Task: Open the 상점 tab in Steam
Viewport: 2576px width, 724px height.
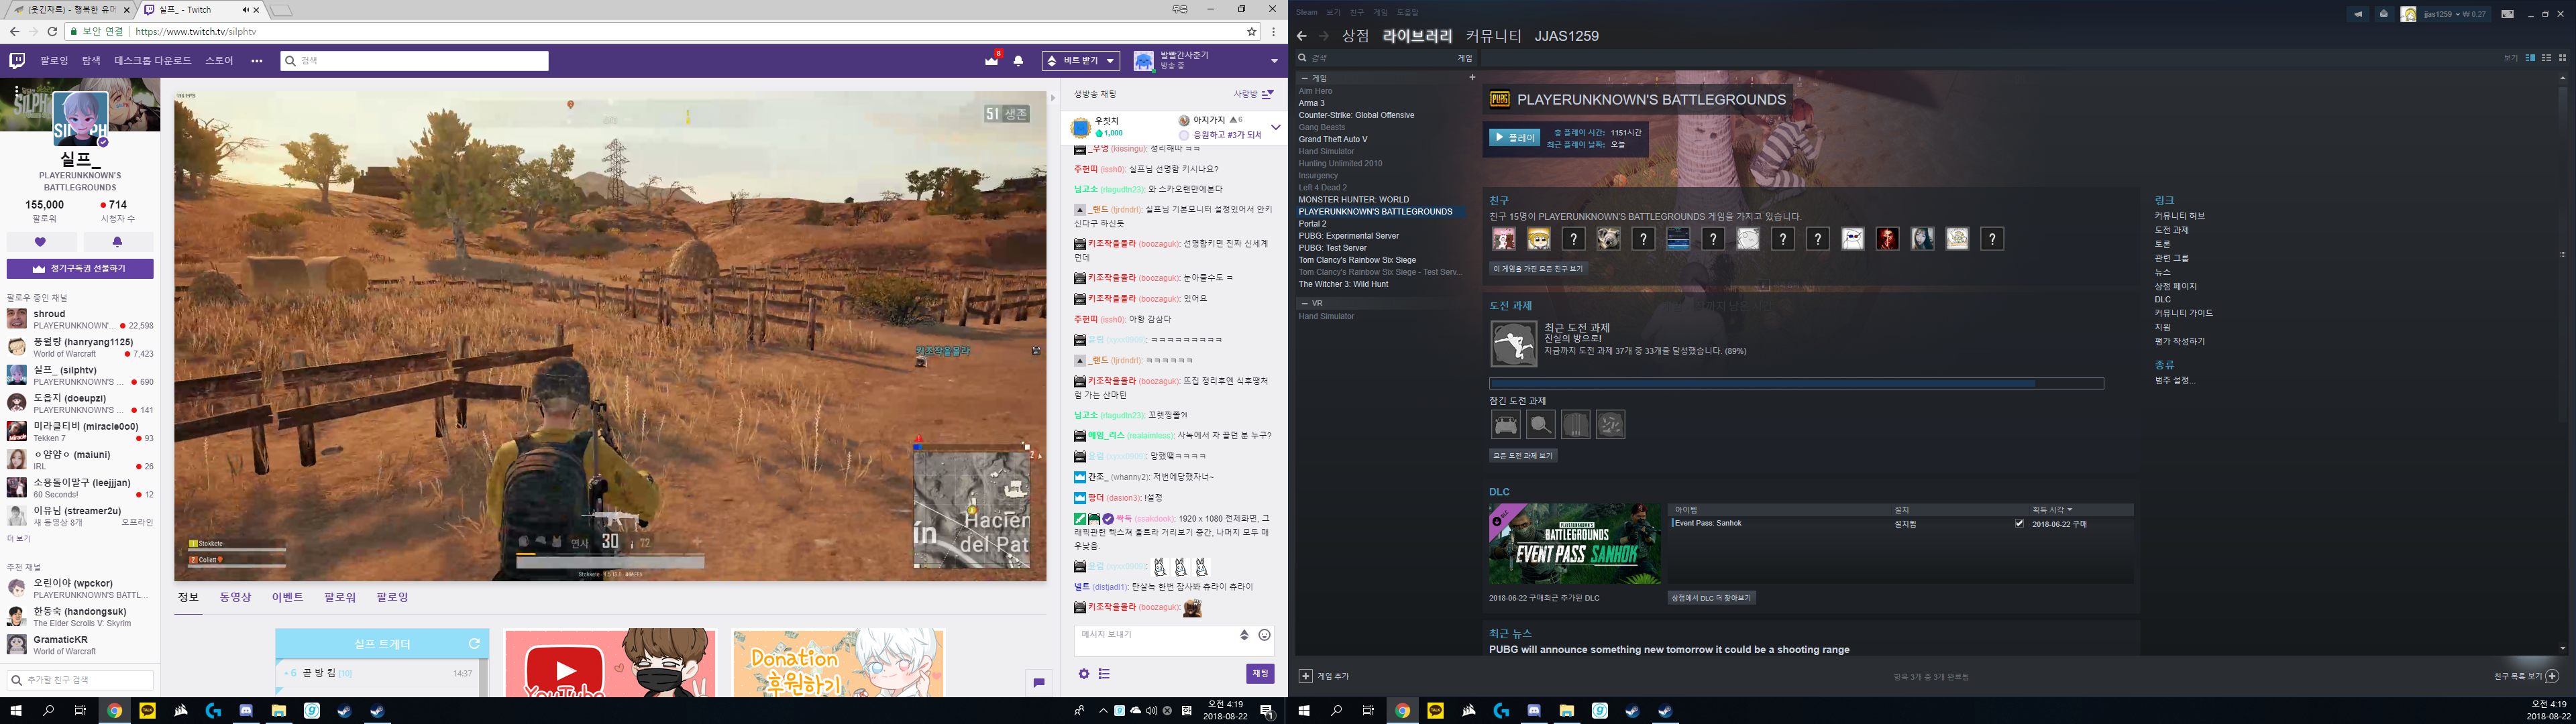Action: [1355, 36]
